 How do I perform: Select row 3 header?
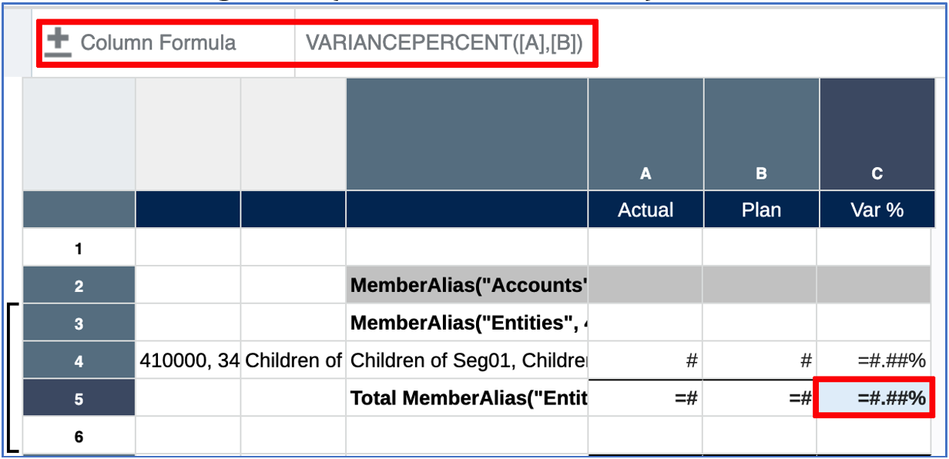click(79, 323)
